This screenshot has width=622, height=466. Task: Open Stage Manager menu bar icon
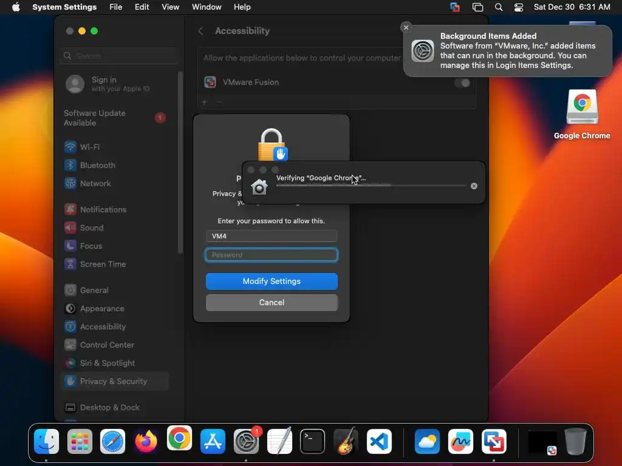477,7
